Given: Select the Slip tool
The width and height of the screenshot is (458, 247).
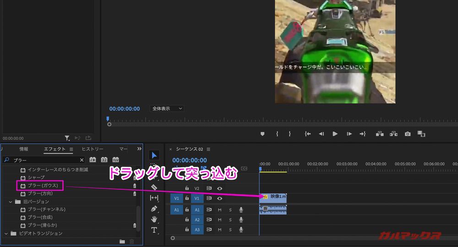Looking at the screenshot, I should [x=154, y=198].
